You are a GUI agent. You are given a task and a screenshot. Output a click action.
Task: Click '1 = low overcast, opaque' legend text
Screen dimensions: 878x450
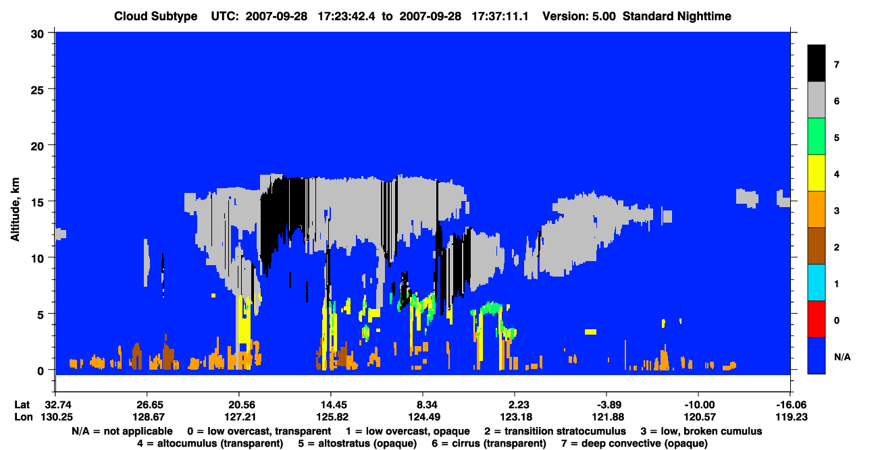(407, 431)
